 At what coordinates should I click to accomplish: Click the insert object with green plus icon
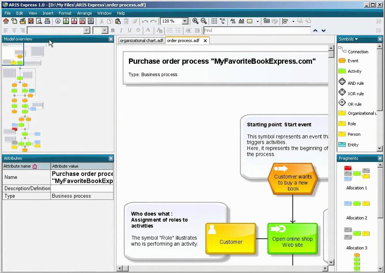(266, 21)
